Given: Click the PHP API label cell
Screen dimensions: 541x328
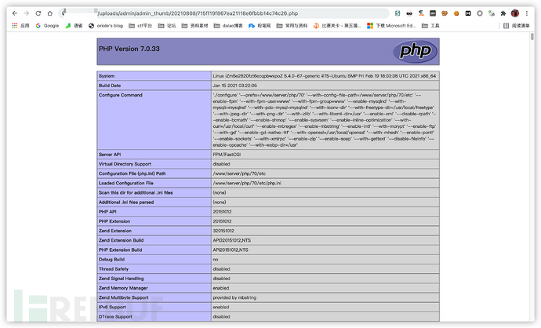Looking at the screenshot, I should tap(154, 212).
